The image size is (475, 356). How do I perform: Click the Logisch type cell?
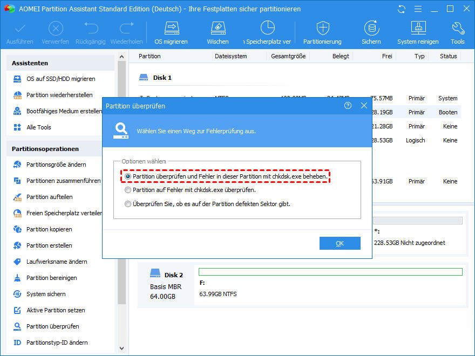click(415, 140)
